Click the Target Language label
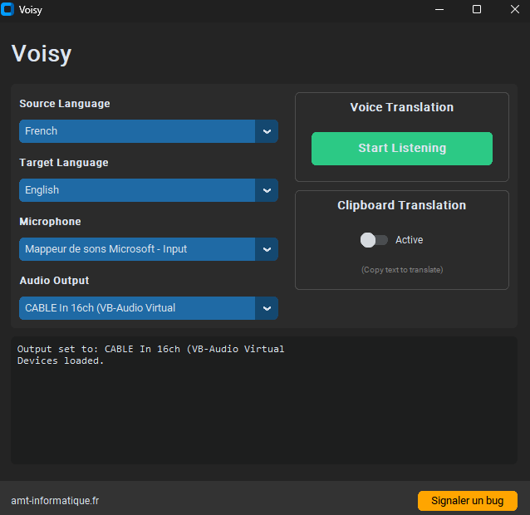The height and width of the screenshot is (515, 530). coord(64,163)
